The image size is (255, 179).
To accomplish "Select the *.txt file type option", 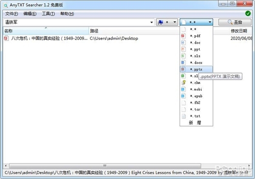I will [195, 116].
